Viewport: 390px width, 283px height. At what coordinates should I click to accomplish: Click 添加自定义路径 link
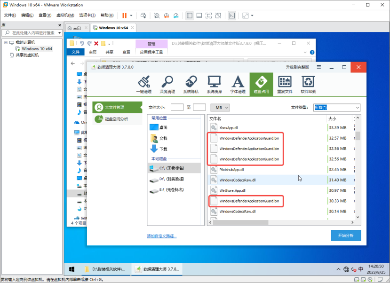click(x=164, y=236)
